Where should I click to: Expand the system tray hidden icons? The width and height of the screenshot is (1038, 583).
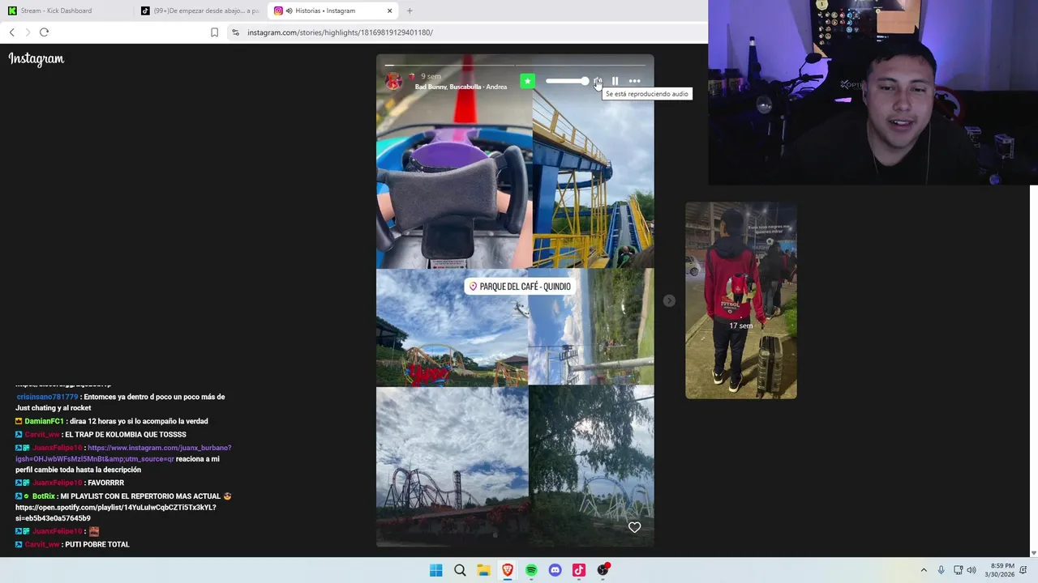[923, 570]
